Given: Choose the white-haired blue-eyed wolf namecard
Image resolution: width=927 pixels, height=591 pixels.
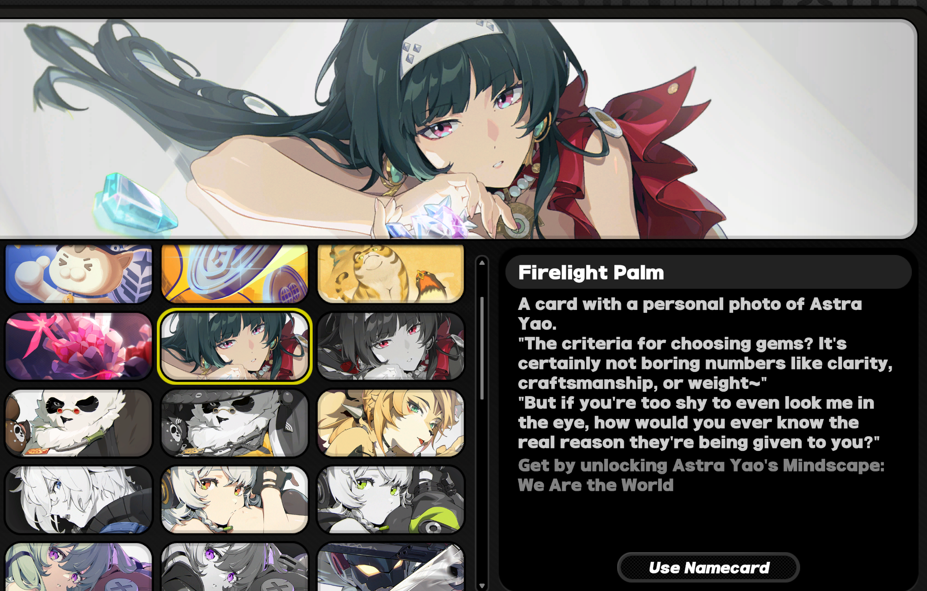Looking at the screenshot, I should pos(79,500).
